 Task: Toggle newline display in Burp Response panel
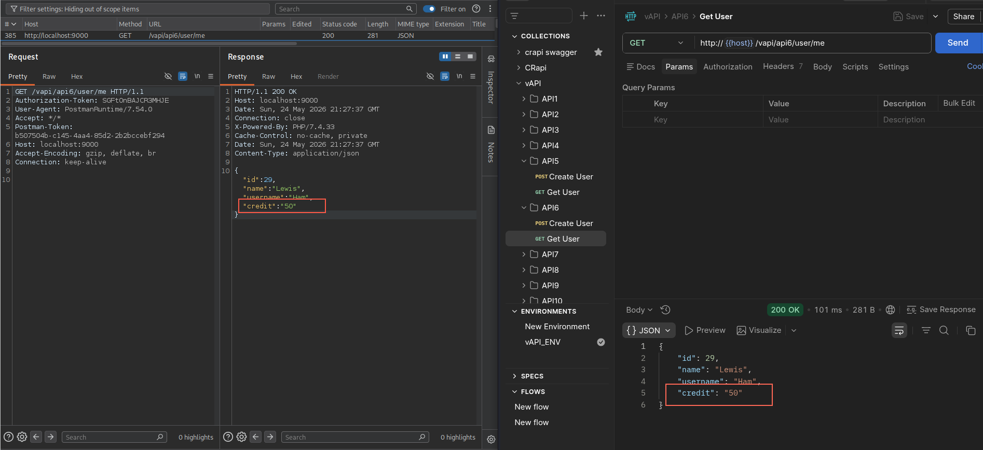point(459,76)
